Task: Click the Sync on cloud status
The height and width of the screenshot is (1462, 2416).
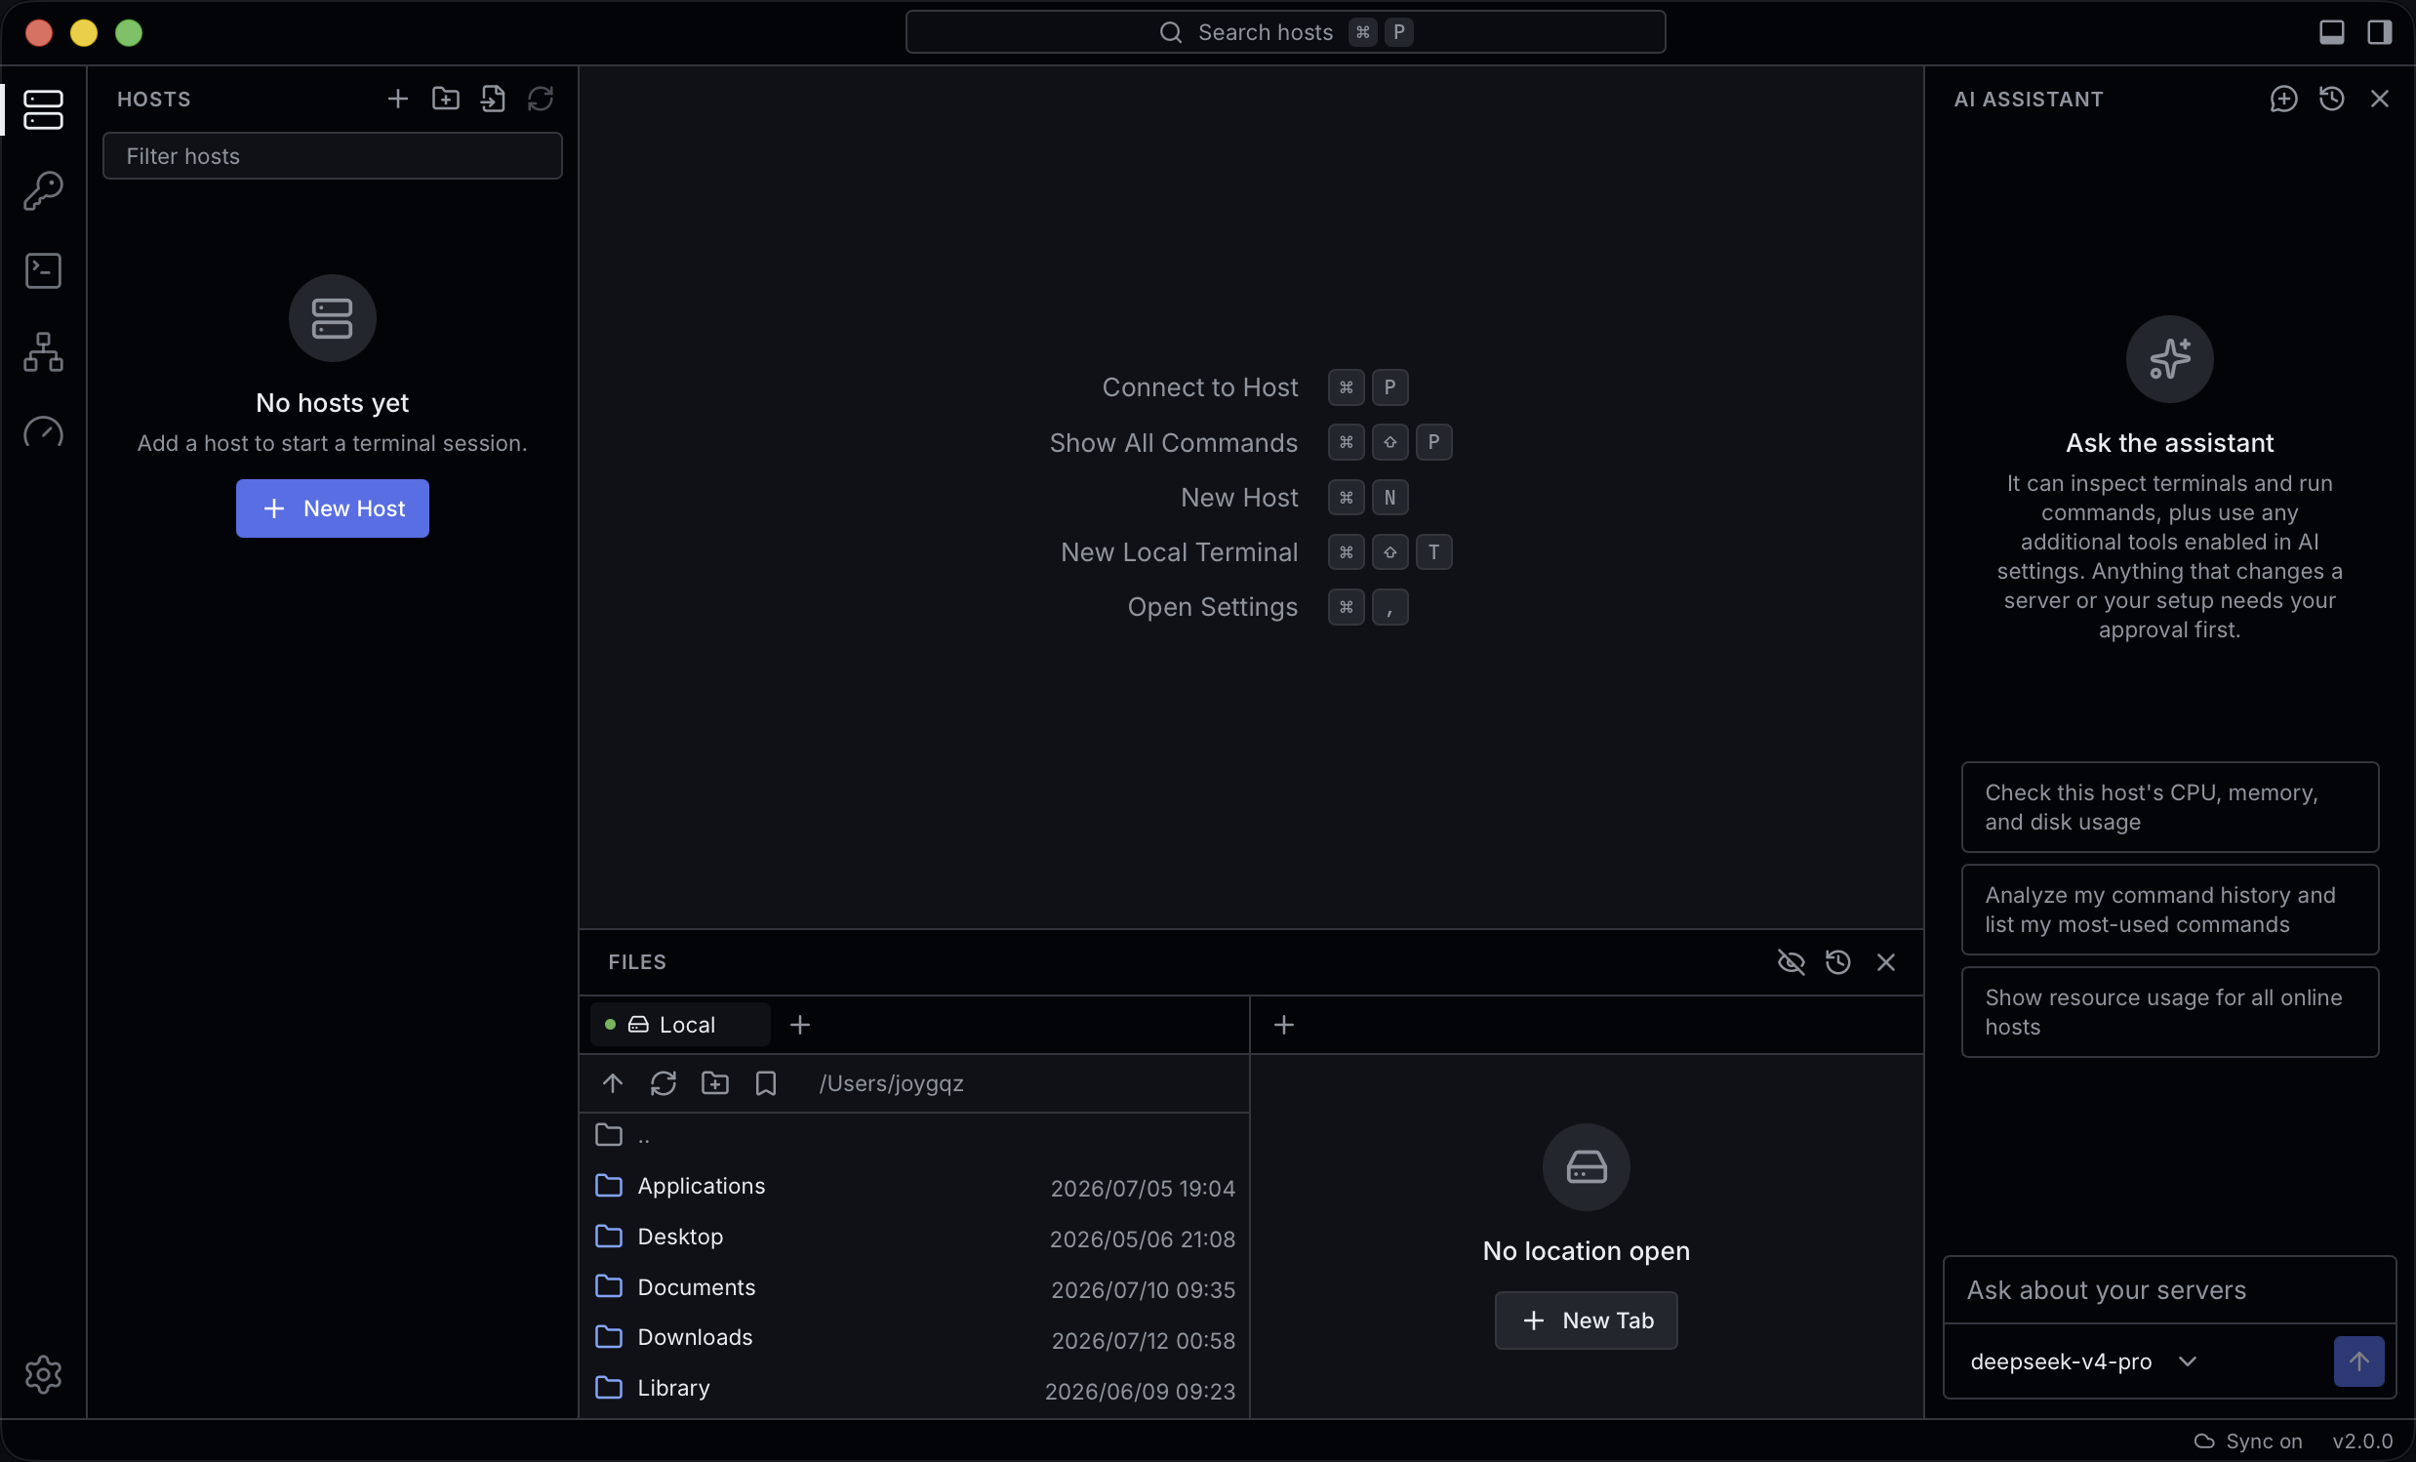Action: pyautogui.click(x=2247, y=1441)
